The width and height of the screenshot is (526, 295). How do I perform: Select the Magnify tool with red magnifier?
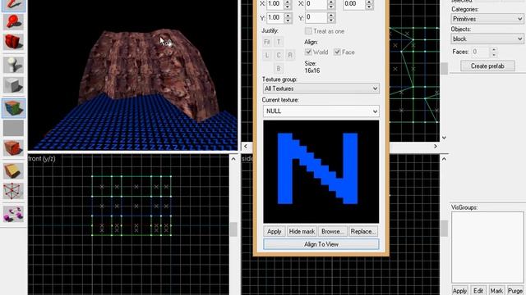click(13, 22)
